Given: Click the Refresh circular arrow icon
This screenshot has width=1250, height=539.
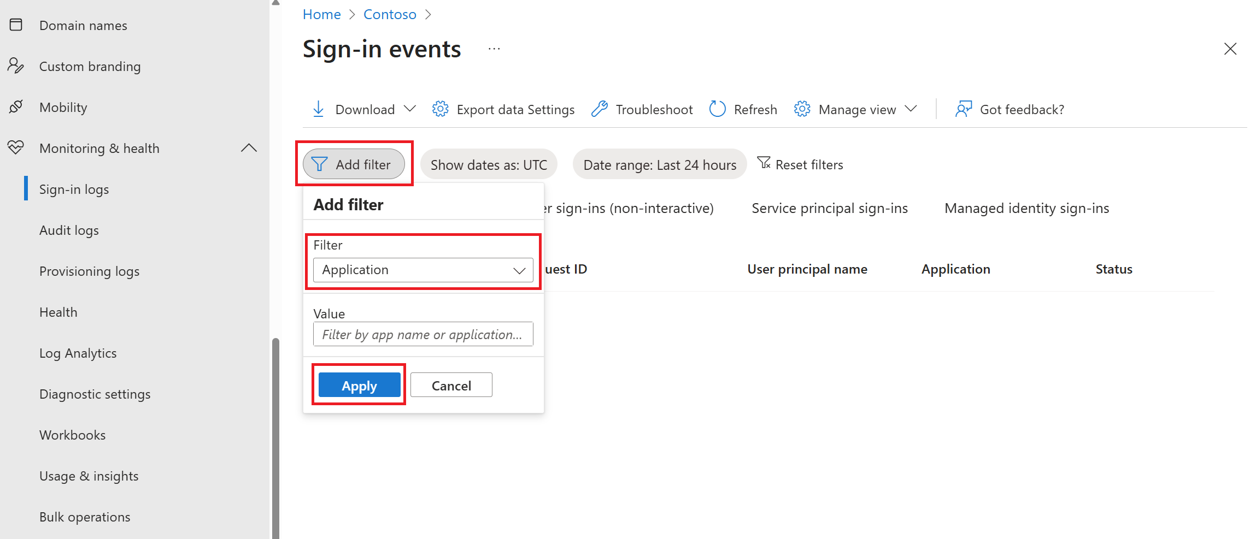Looking at the screenshot, I should click(x=717, y=109).
